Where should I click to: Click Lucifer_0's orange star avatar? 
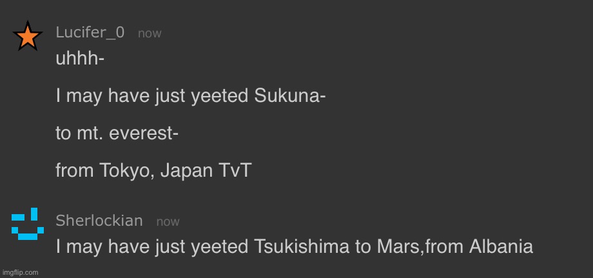(x=28, y=36)
